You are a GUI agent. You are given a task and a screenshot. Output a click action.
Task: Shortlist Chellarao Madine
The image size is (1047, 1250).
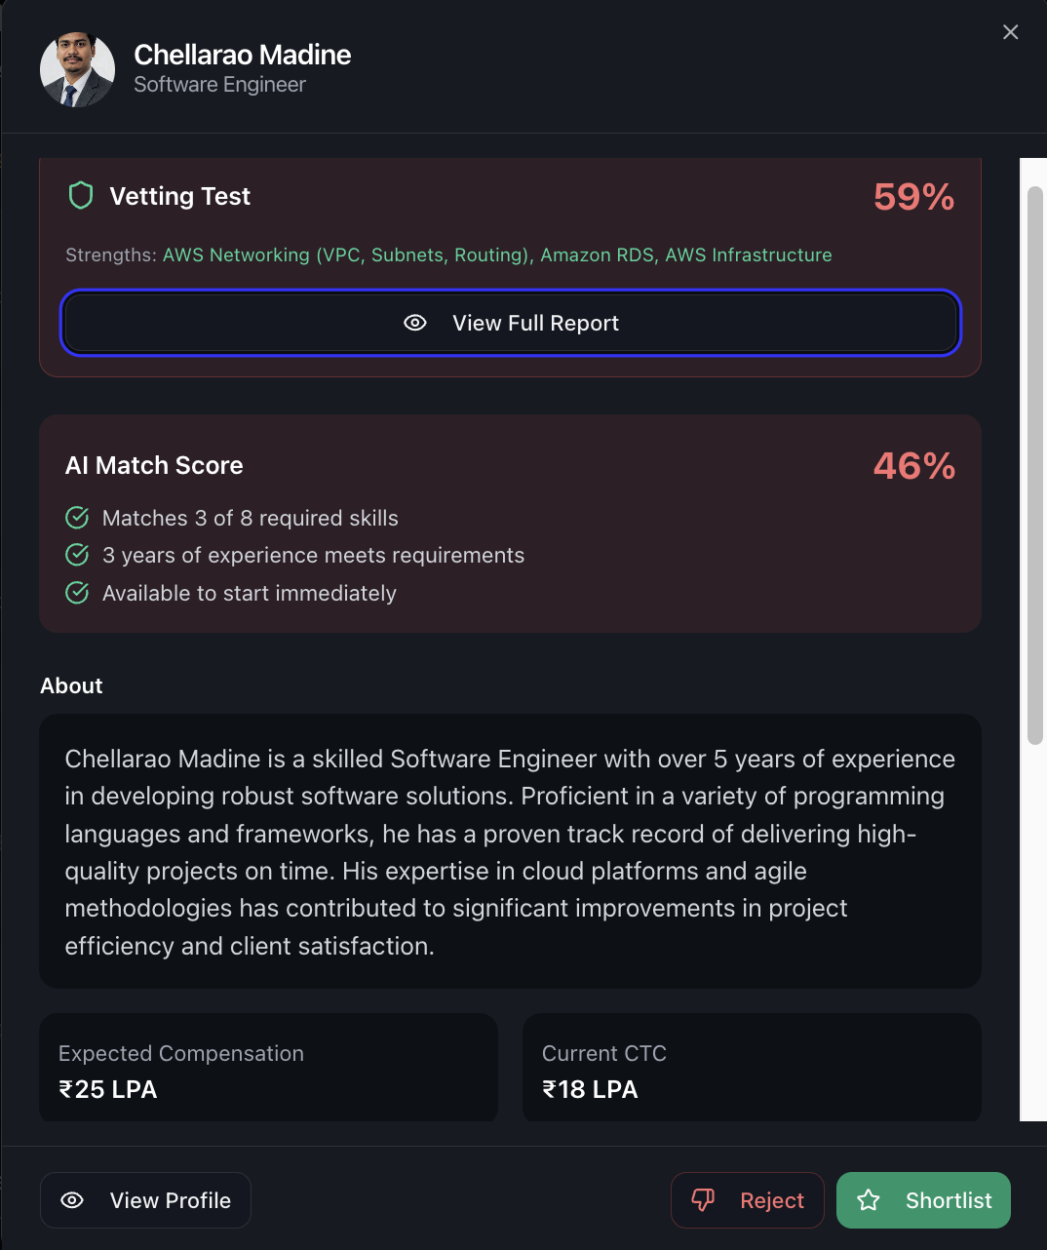923,1200
